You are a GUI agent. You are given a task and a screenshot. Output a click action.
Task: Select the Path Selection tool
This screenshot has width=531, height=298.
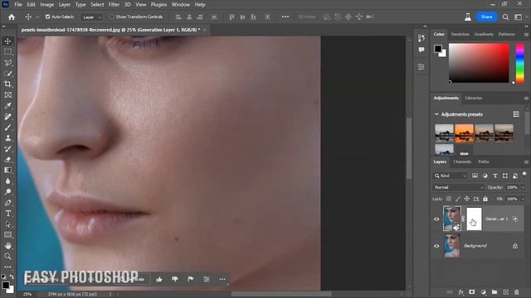(7, 224)
